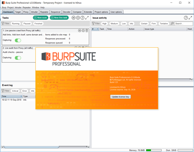
Task: Expand the Issue activity panel
Action: click(190, 18)
